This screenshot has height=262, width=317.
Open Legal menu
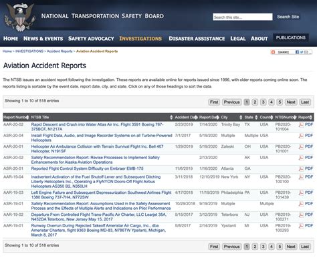point(238,39)
